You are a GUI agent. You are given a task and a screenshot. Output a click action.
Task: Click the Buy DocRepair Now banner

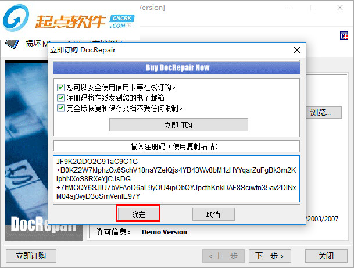tap(177, 67)
